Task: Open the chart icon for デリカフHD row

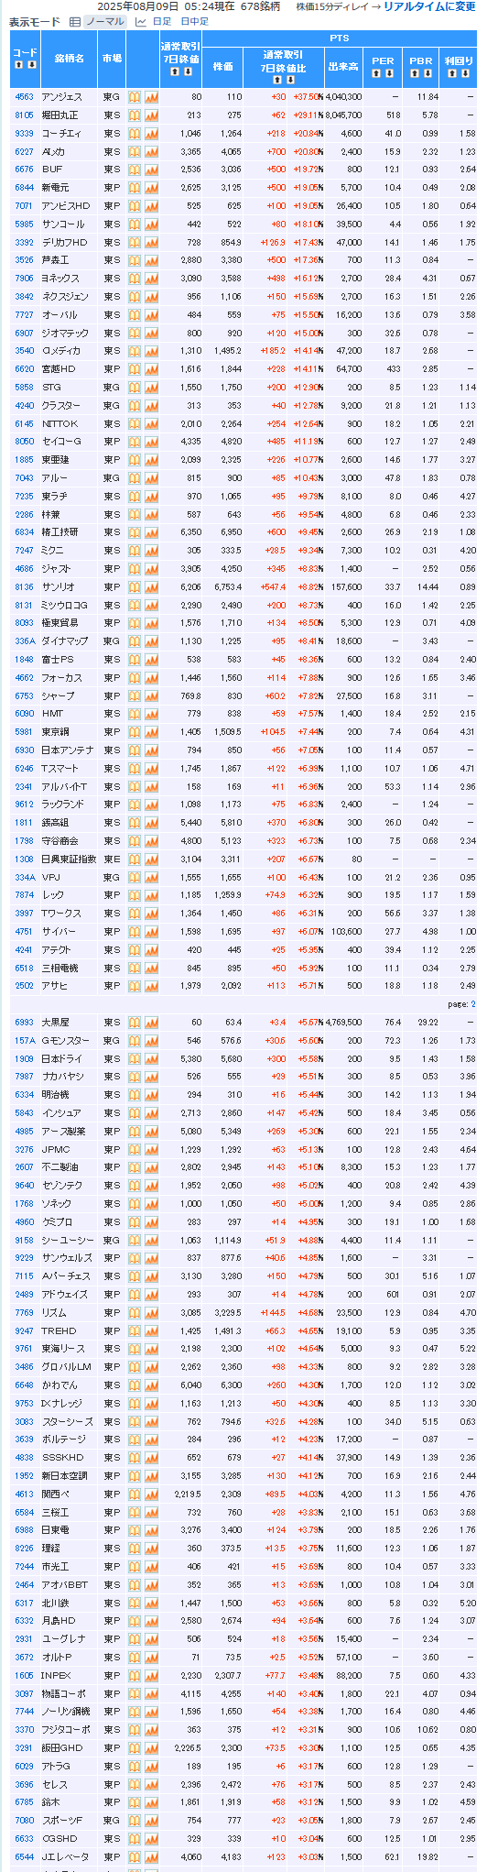Action: pyautogui.click(x=151, y=243)
